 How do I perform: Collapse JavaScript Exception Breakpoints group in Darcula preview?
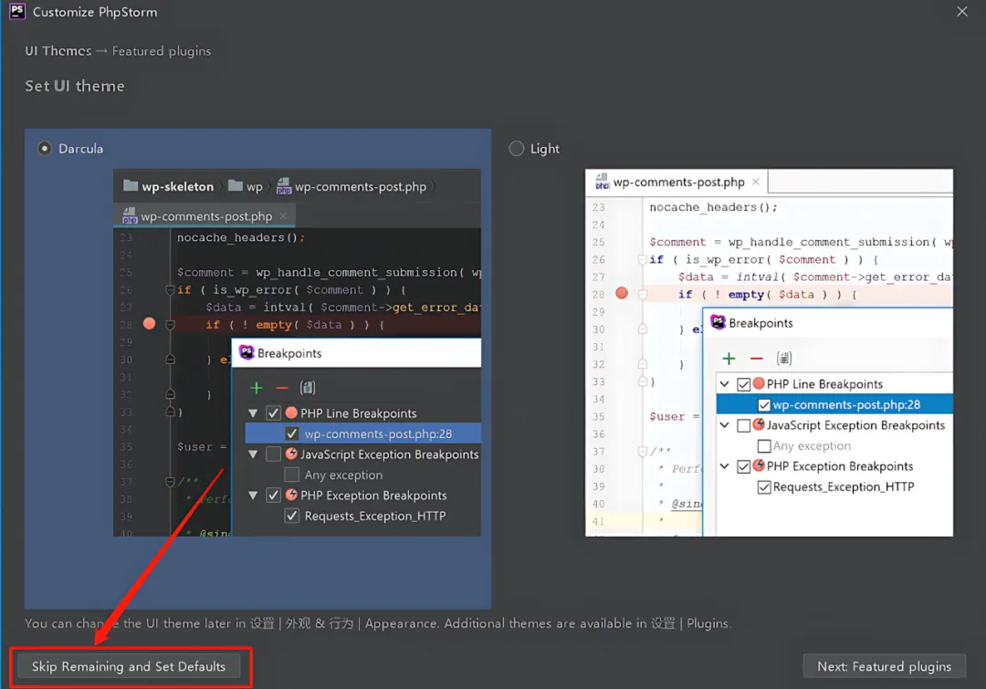[x=253, y=454]
